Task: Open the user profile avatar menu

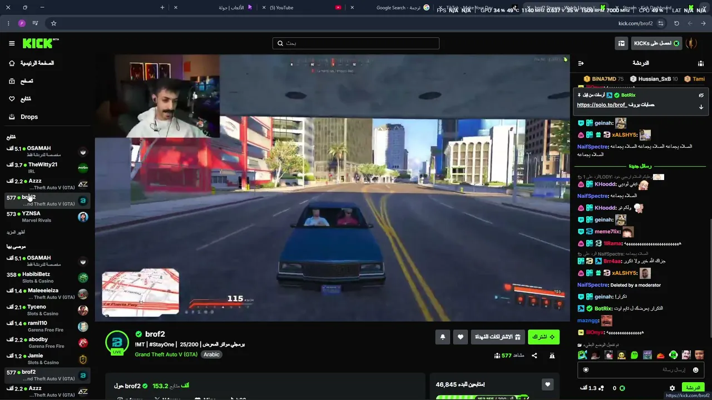Action: point(691,43)
